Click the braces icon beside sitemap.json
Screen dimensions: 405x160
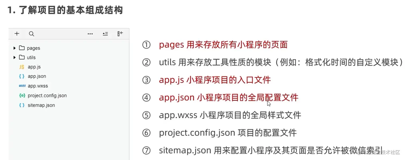(22, 105)
